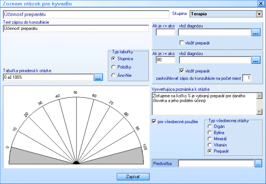
Task: Click into the Vysvetľujúca poznámka text area
Action: point(204,104)
